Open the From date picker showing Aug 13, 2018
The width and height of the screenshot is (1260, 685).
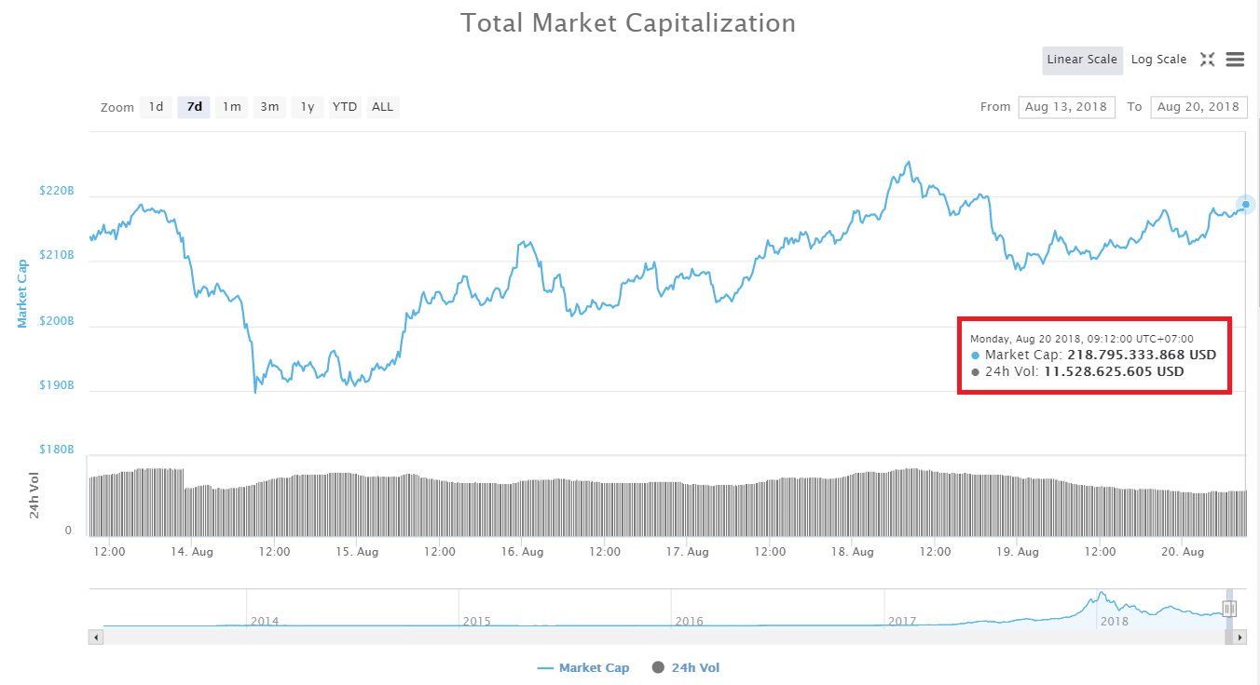click(1066, 106)
